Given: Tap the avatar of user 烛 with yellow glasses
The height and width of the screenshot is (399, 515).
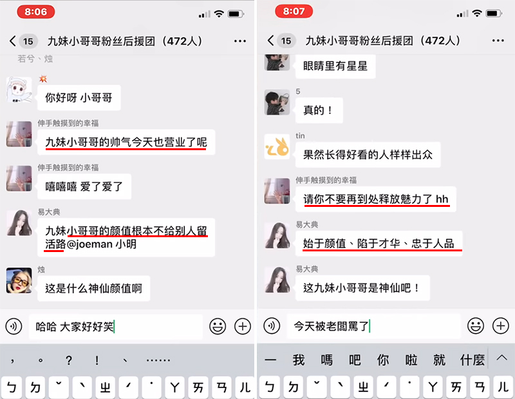Looking at the screenshot, I should click(19, 280).
